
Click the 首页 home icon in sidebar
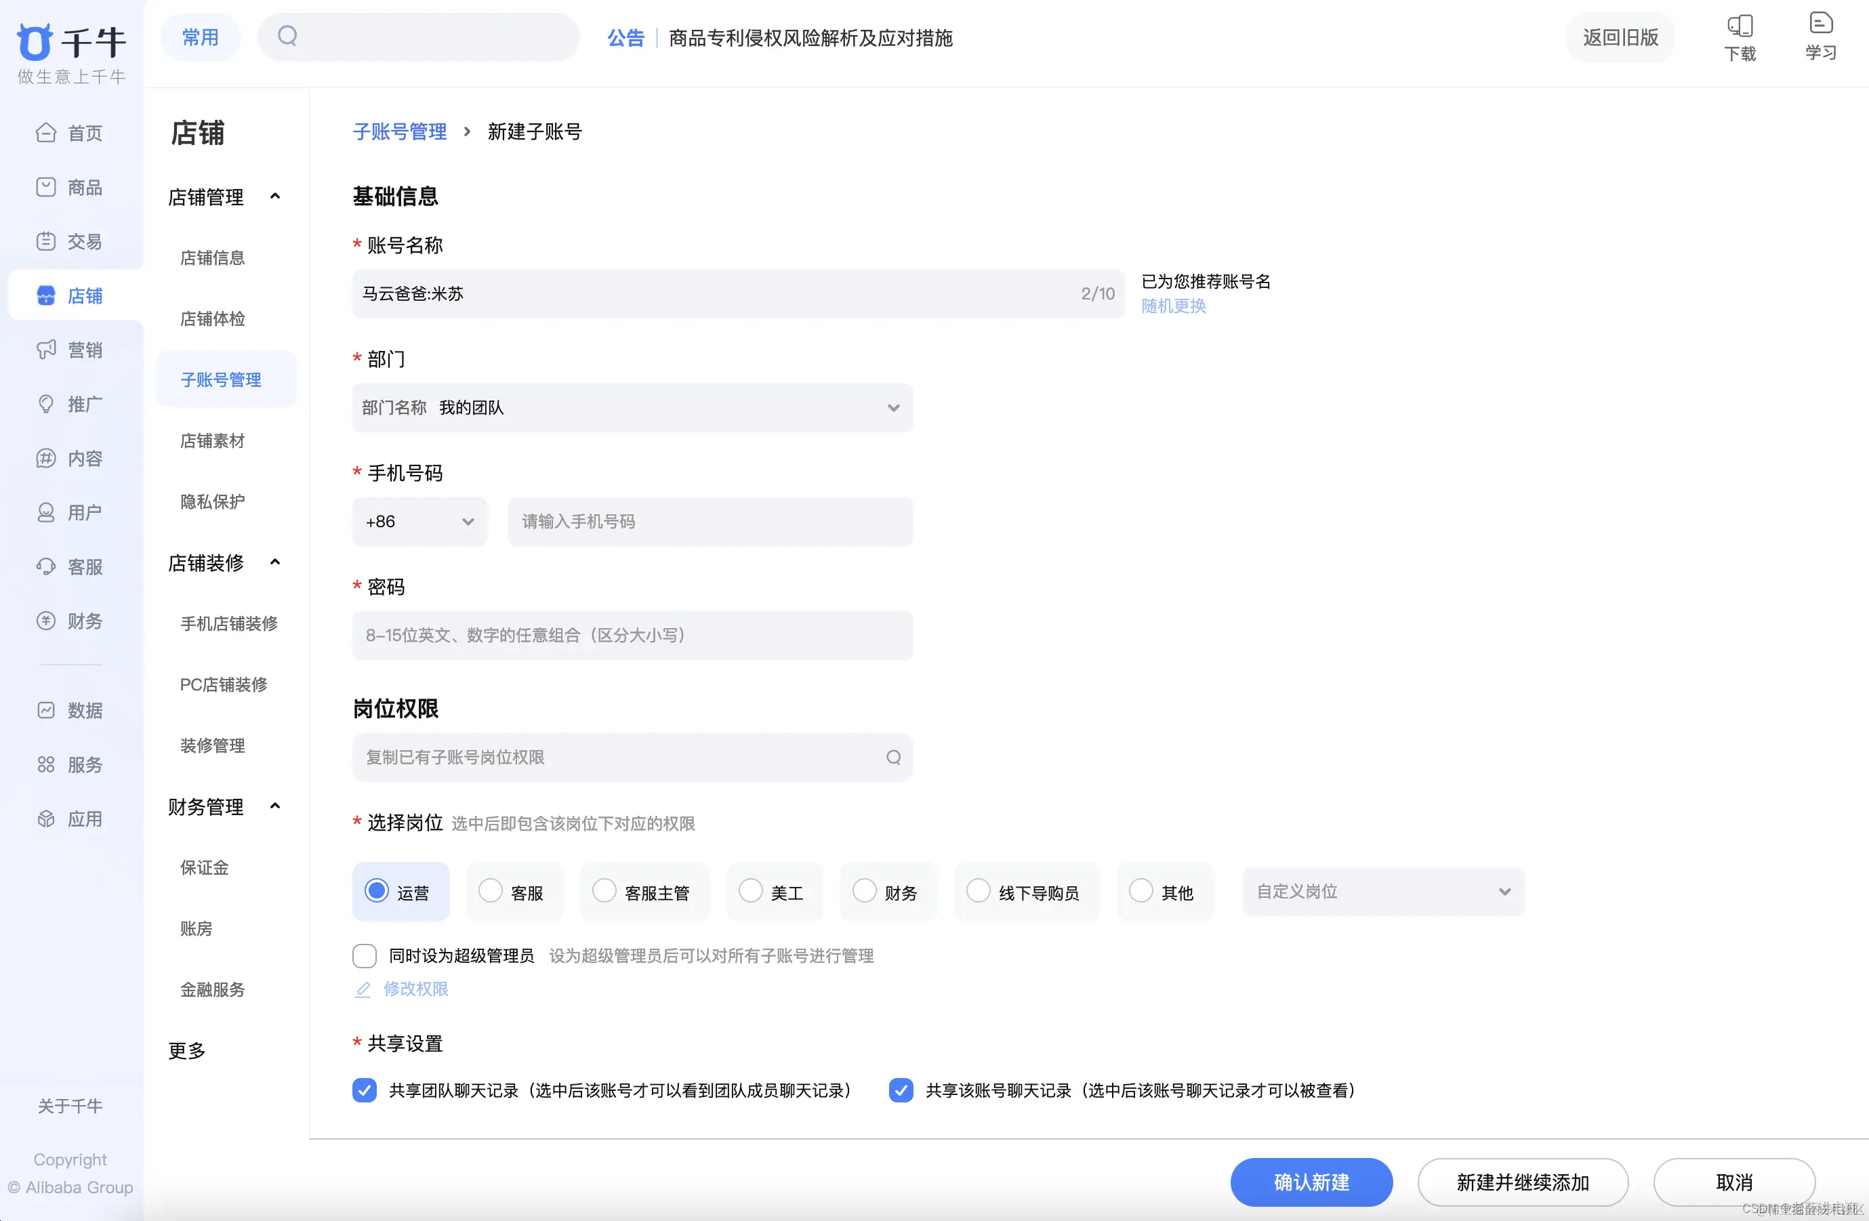(x=45, y=133)
